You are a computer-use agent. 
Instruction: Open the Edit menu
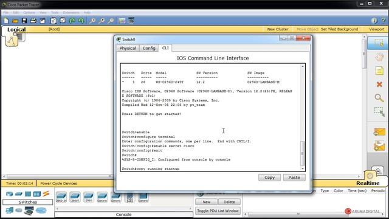pyautogui.click(x=16, y=12)
